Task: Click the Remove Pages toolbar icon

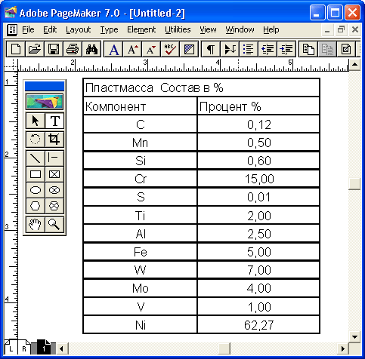Action: coord(327,49)
